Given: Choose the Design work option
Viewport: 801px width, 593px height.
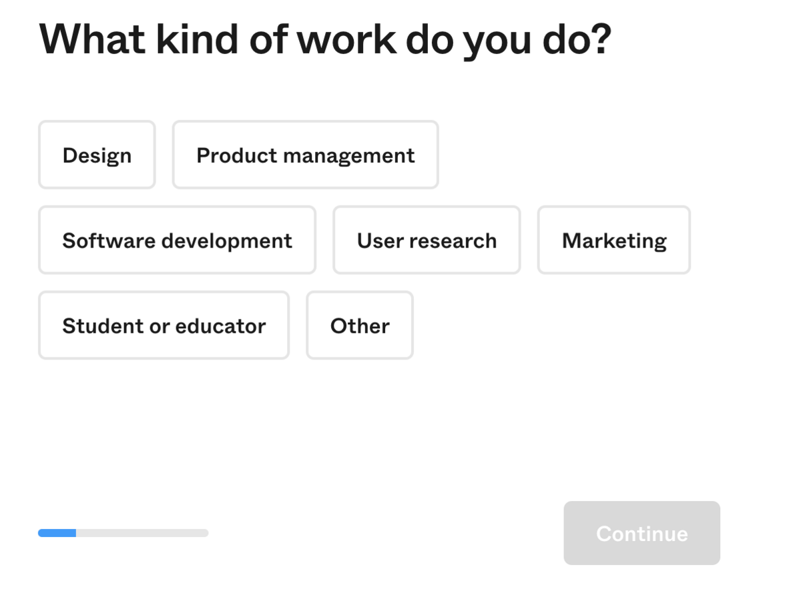Looking at the screenshot, I should pyautogui.click(x=97, y=155).
